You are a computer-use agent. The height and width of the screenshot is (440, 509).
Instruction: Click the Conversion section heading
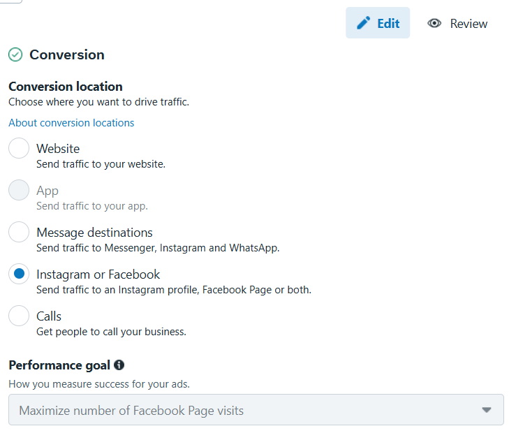point(67,54)
